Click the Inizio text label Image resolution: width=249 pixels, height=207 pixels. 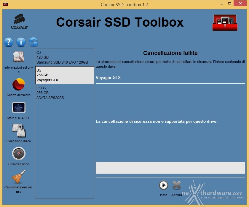(164, 195)
